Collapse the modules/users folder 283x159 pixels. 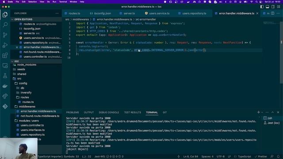tap(29, 121)
